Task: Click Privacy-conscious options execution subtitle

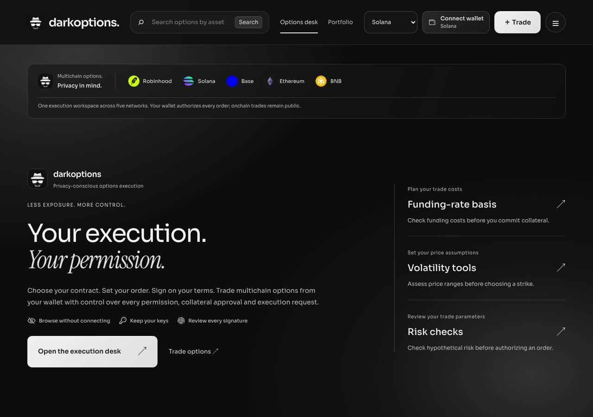Action: (98, 186)
